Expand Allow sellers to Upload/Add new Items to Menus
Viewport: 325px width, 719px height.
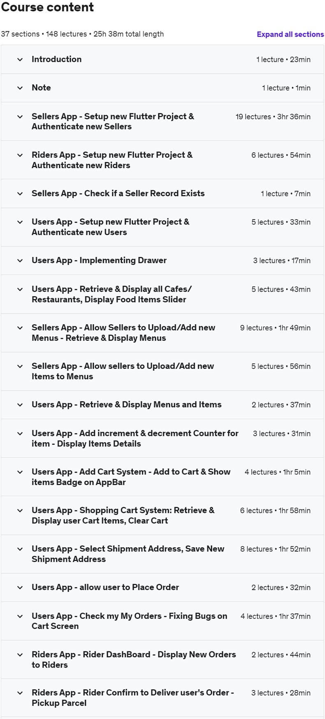123,371
